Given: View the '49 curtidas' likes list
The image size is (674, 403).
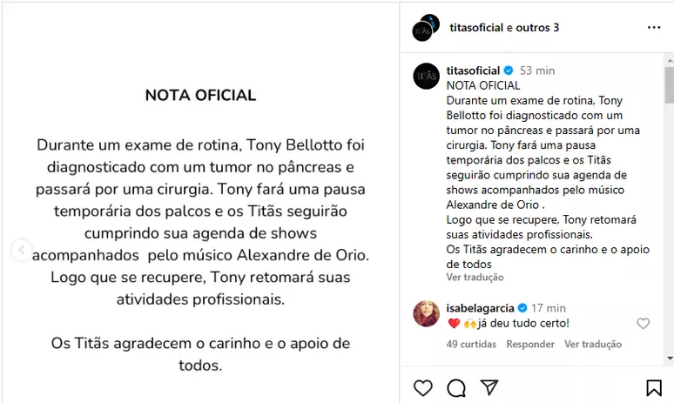Looking at the screenshot, I should click(470, 344).
